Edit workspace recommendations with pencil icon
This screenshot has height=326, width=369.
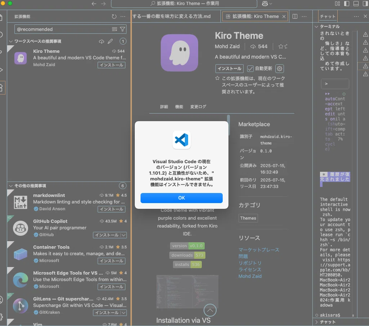(x=110, y=41)
